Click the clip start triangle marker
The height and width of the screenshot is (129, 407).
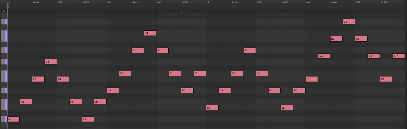pos(9,7)
